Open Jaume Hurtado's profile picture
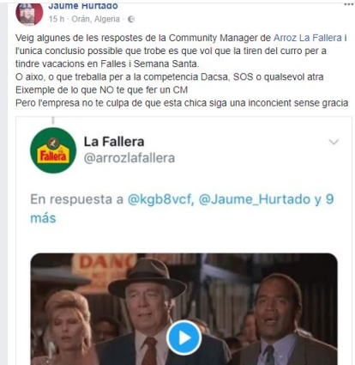Viewport: 355px width, 365px height. (29, 14)
